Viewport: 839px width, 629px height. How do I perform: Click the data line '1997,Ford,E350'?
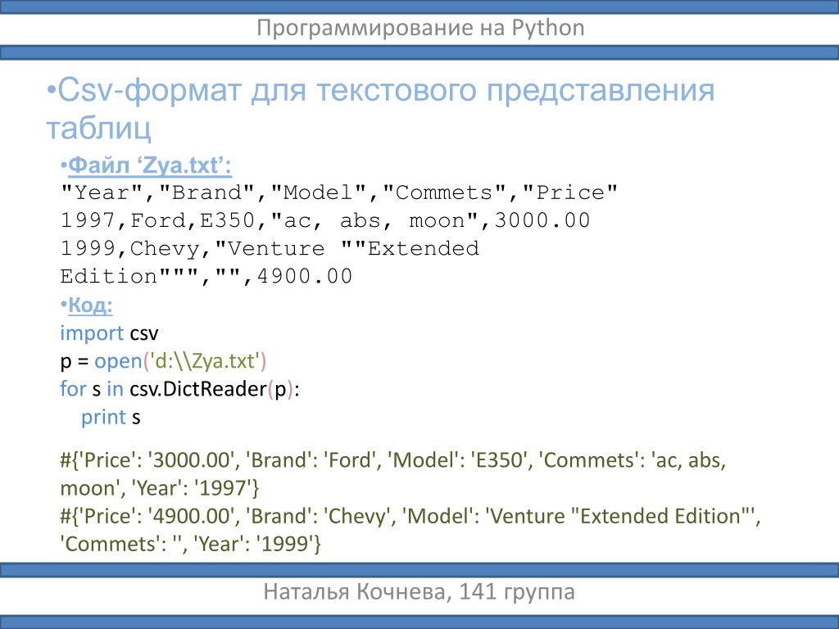click(325, 220)
